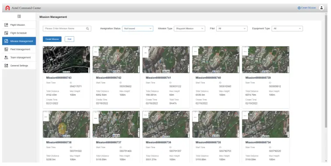Click the Mission666666743 title text
This screenshot has height=166, width=331.
click(x=59, y=78)
